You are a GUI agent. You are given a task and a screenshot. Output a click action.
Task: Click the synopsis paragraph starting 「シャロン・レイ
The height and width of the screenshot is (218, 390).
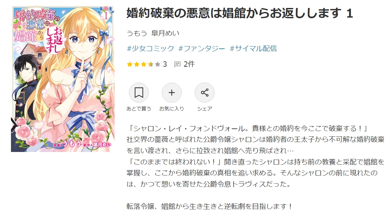point(255,156)
